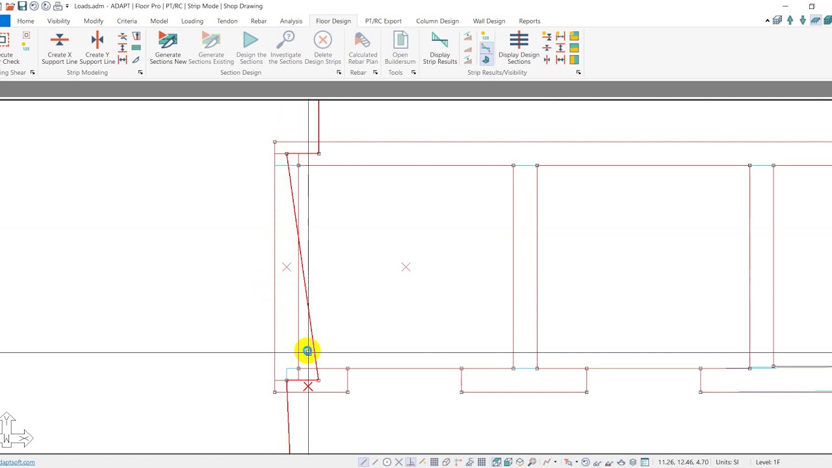Image resolution: width=832 pixels, height=468 pixels.
Task: Open the Loading tab
Action: tap(192, 21)
